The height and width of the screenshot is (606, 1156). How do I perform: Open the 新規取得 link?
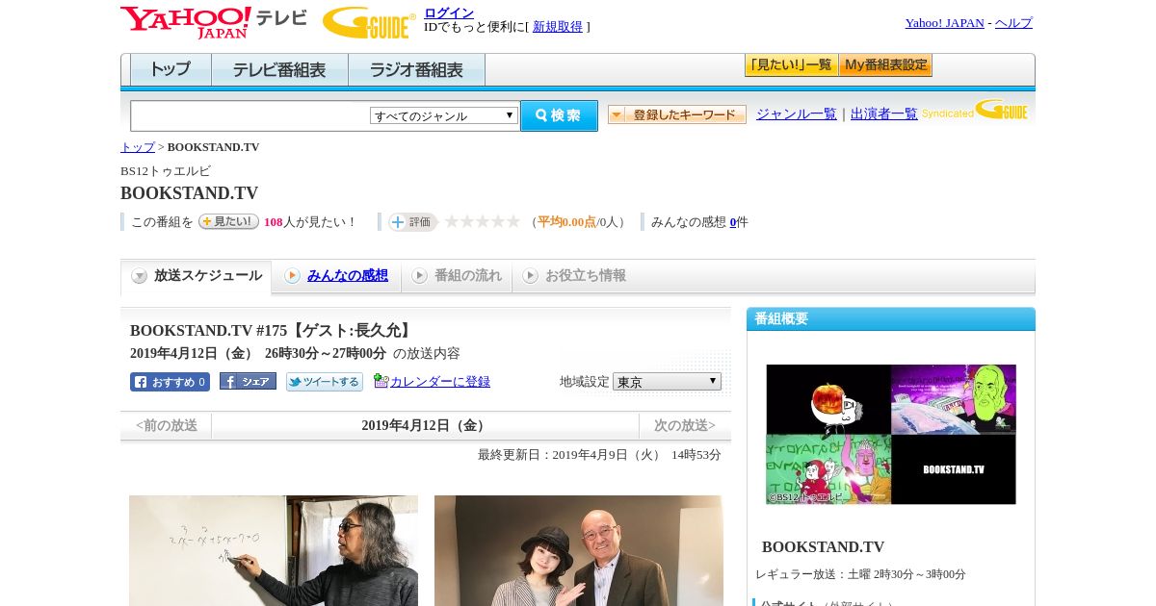[558, 27]
